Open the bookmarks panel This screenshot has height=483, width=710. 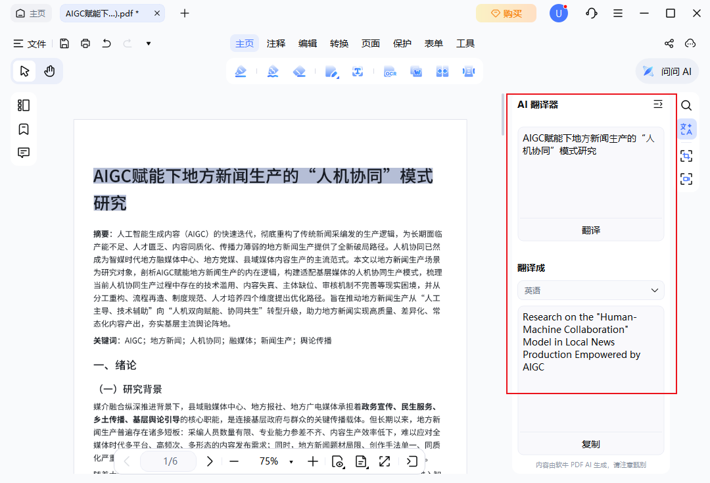(24, 129)
